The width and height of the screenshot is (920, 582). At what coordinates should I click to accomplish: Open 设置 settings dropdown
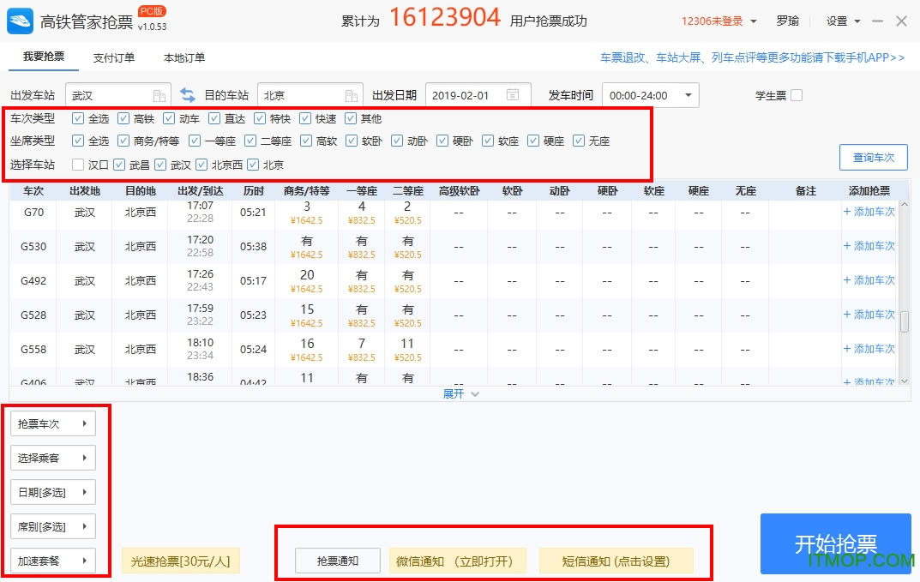pyautogui.click(x=843, y=21)
